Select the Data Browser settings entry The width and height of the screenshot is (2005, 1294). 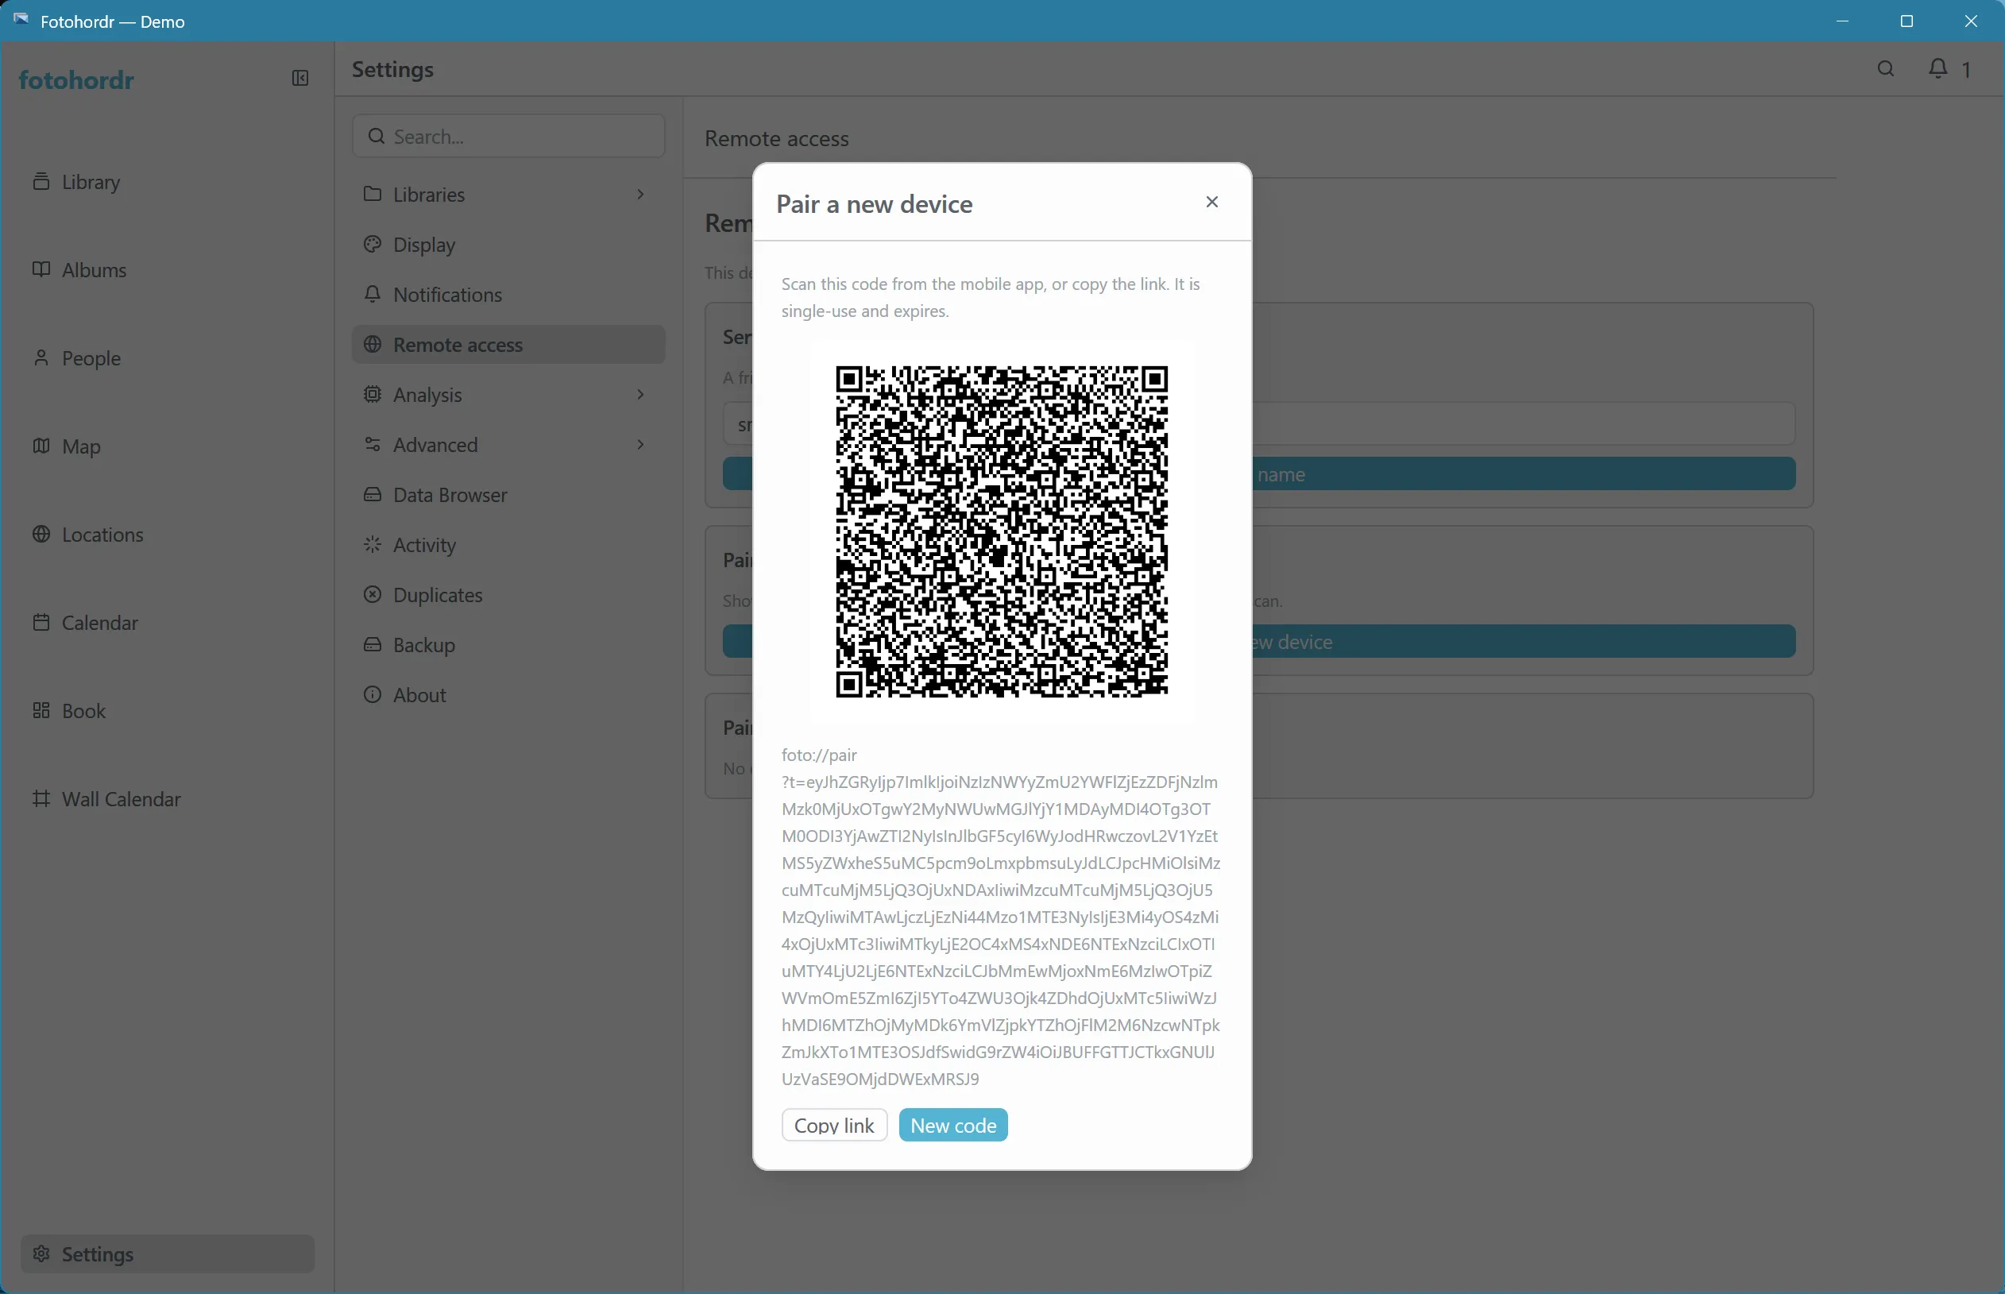click(508, 494)
